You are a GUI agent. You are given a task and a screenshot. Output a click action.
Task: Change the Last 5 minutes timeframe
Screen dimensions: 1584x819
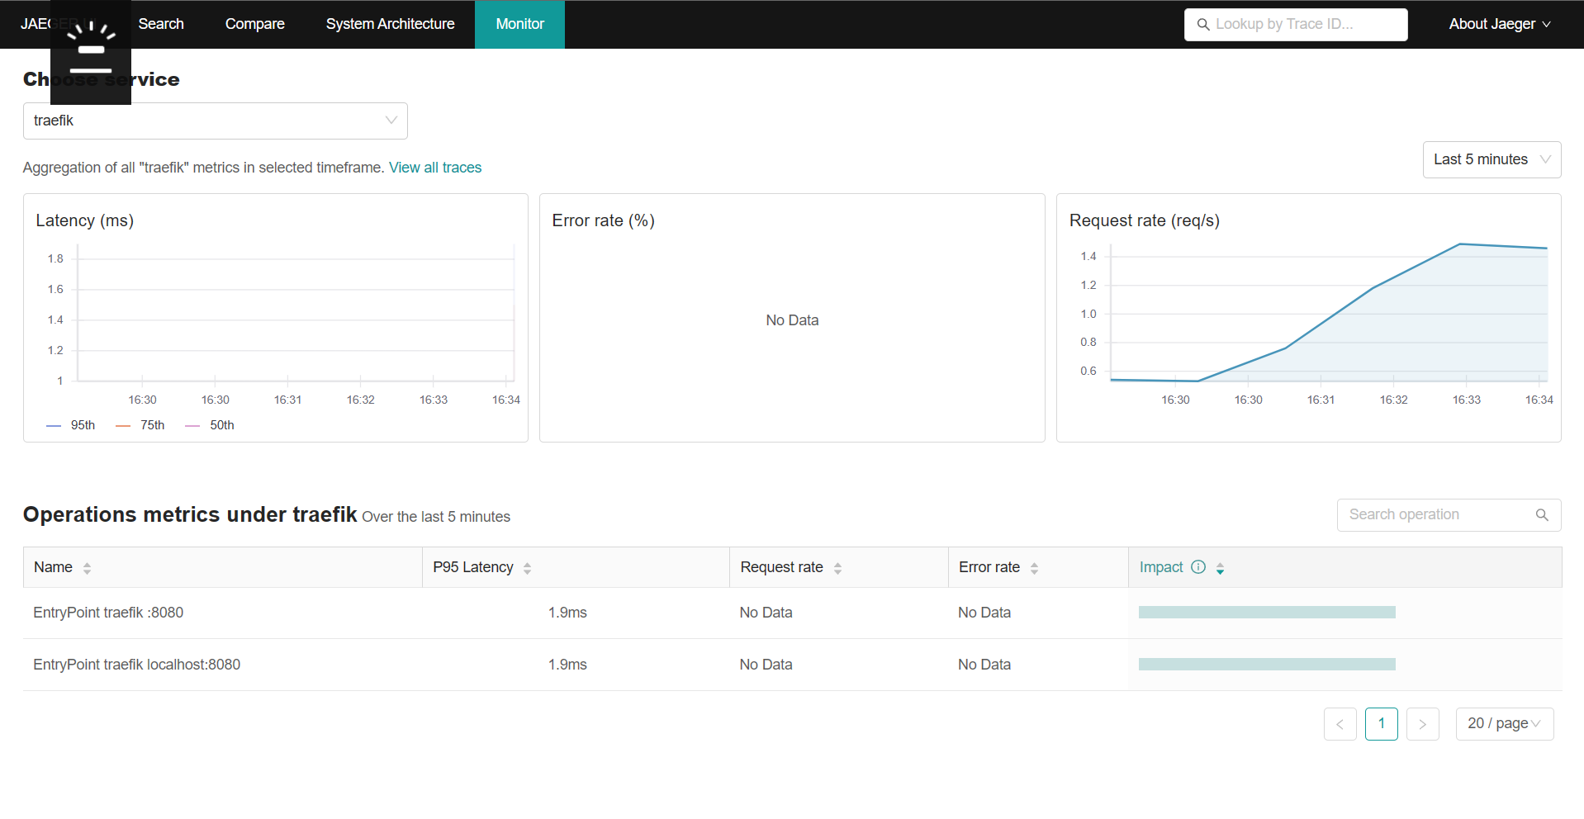point(1492,159)
